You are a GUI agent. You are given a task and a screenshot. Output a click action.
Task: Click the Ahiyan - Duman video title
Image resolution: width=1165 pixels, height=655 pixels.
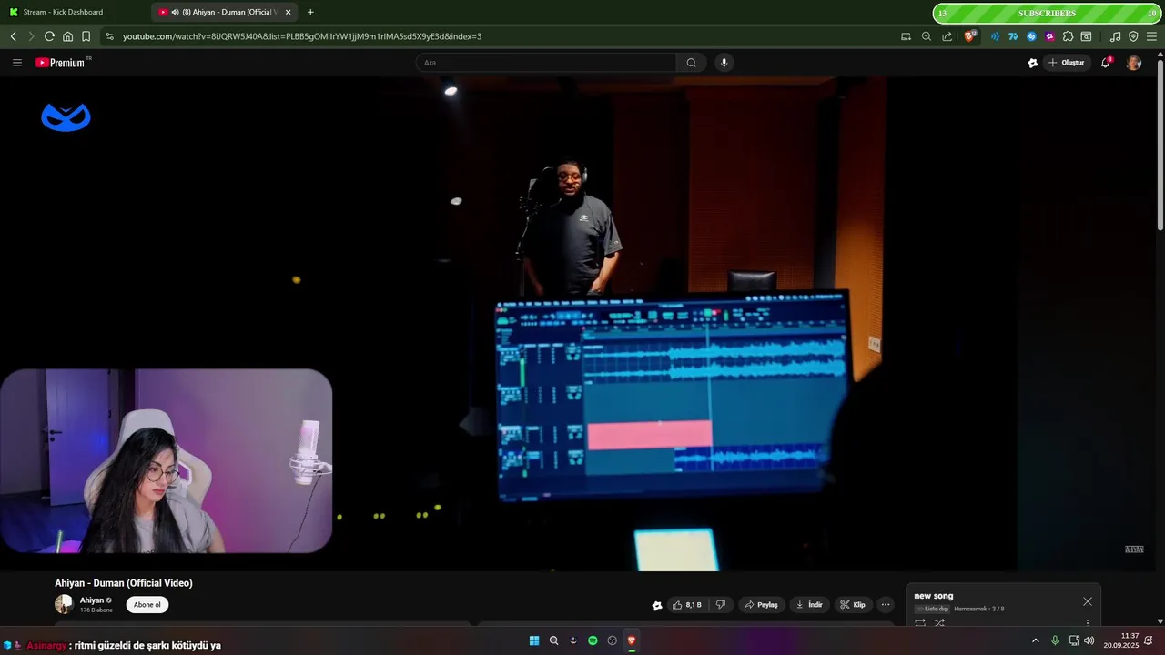[124, 583]
